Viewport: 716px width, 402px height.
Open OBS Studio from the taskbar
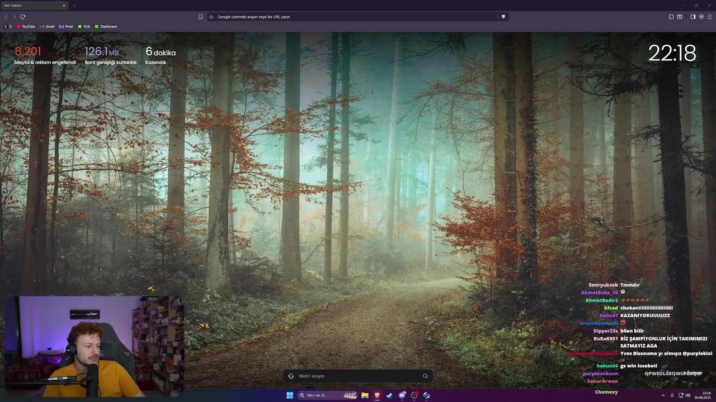coord(414,395)
